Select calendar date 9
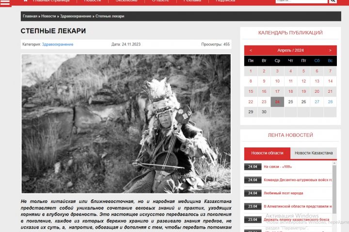This screenshot has width=349, height=232. (x=264, y=81)
